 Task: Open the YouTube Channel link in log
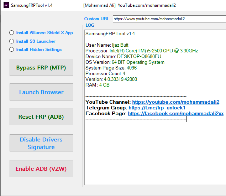click(176, 102)
